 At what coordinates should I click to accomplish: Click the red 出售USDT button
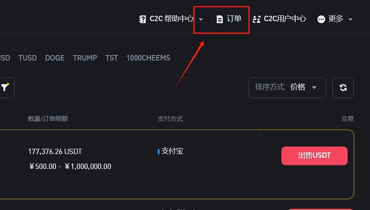coord(314,156)
